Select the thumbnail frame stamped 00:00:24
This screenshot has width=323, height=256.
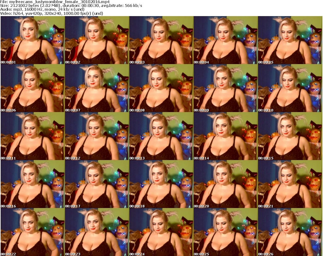click(x=161, y=232)
